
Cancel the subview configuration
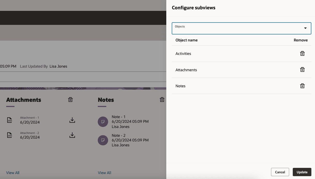(280, 172)
